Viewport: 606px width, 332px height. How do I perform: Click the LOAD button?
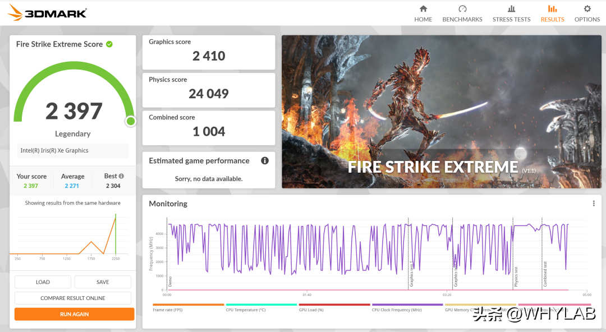click(43, 282)
